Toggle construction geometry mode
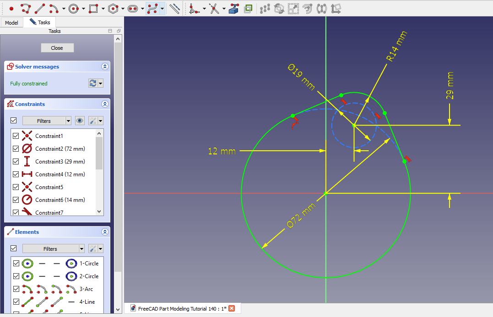Viewport: 493px width, 317px height. pyautogui.click(x=174, y=8)
